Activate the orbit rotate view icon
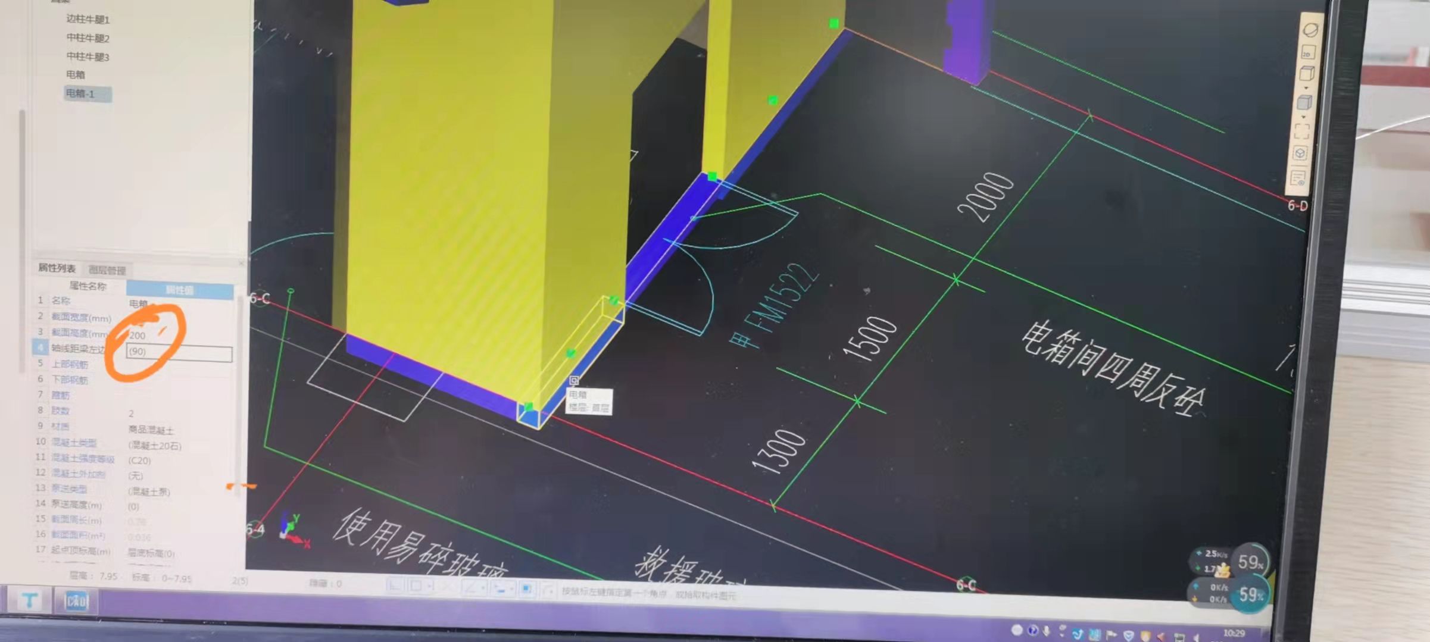 pos(1310,30)
